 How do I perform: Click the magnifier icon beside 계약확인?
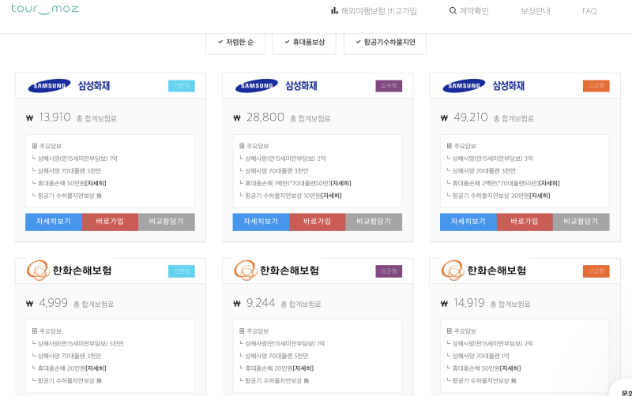453,11
